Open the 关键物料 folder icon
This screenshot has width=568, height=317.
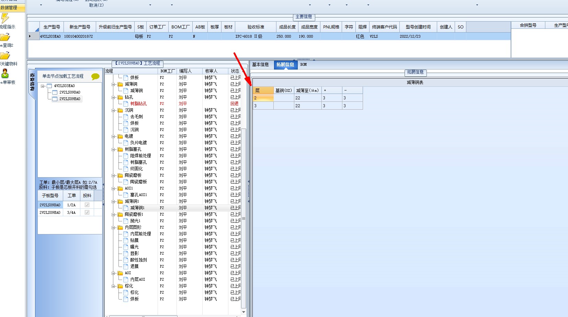(5, 56)
